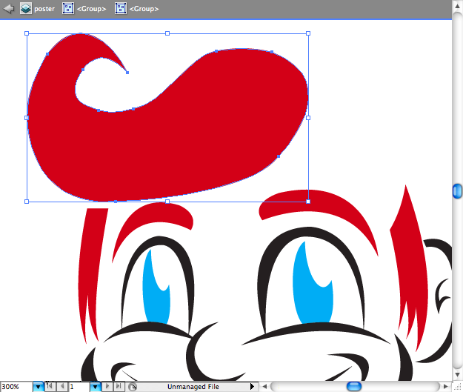
Task: Select the first <Group> breadcrumb label
Action: (x=91, y=9)
